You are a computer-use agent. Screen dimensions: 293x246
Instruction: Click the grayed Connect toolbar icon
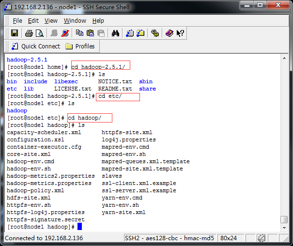tap(54, 33)
